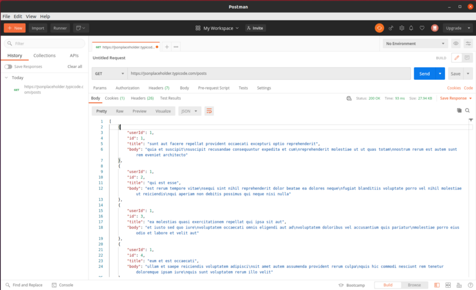Open the help question mark icon

click(x=470, y=285)
